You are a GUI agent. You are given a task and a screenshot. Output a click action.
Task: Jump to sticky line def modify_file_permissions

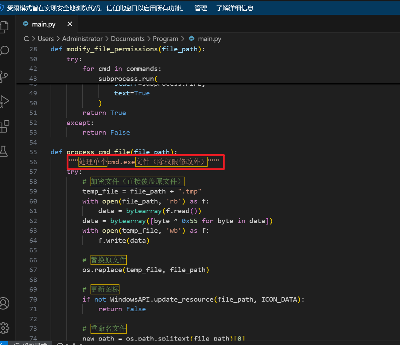[x=128, y=49]
